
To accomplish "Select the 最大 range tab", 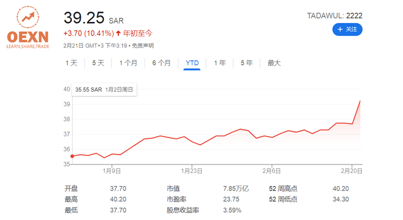I will [274, 63].
